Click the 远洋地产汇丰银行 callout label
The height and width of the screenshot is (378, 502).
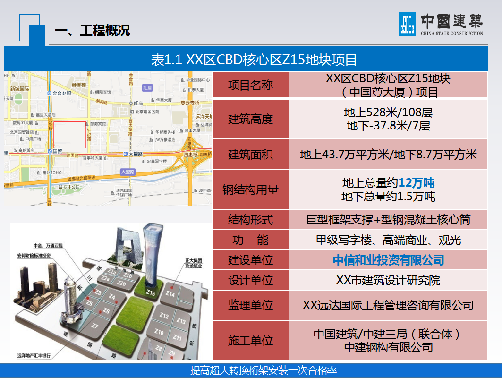click(34, 356)
